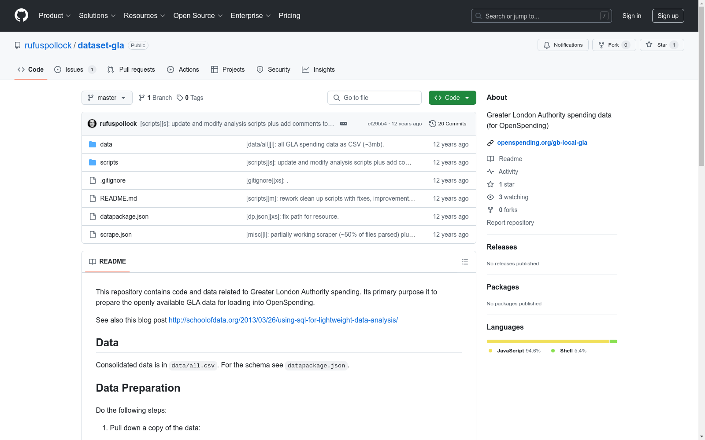Screen dimensions: 705x440
Task: Click the tag icon beside 0 Tags
Action: [x=180, y=98]
